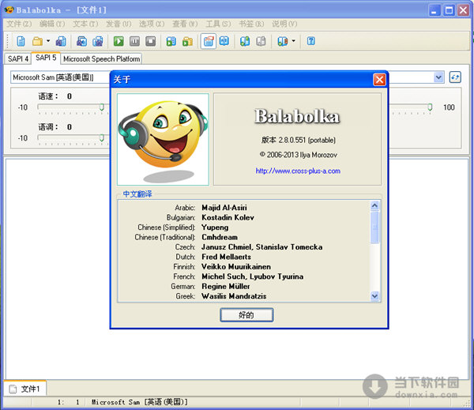Click the Arabic translator Majid Al-Asiri
474x410 pixels.
(224, 208)
